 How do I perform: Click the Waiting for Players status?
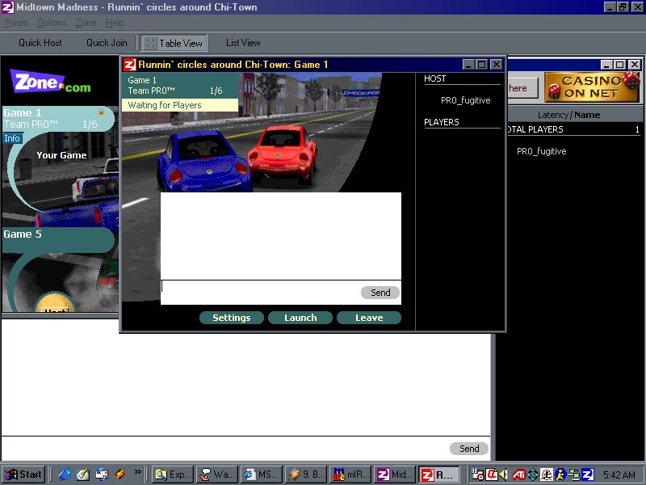point(179,105)
